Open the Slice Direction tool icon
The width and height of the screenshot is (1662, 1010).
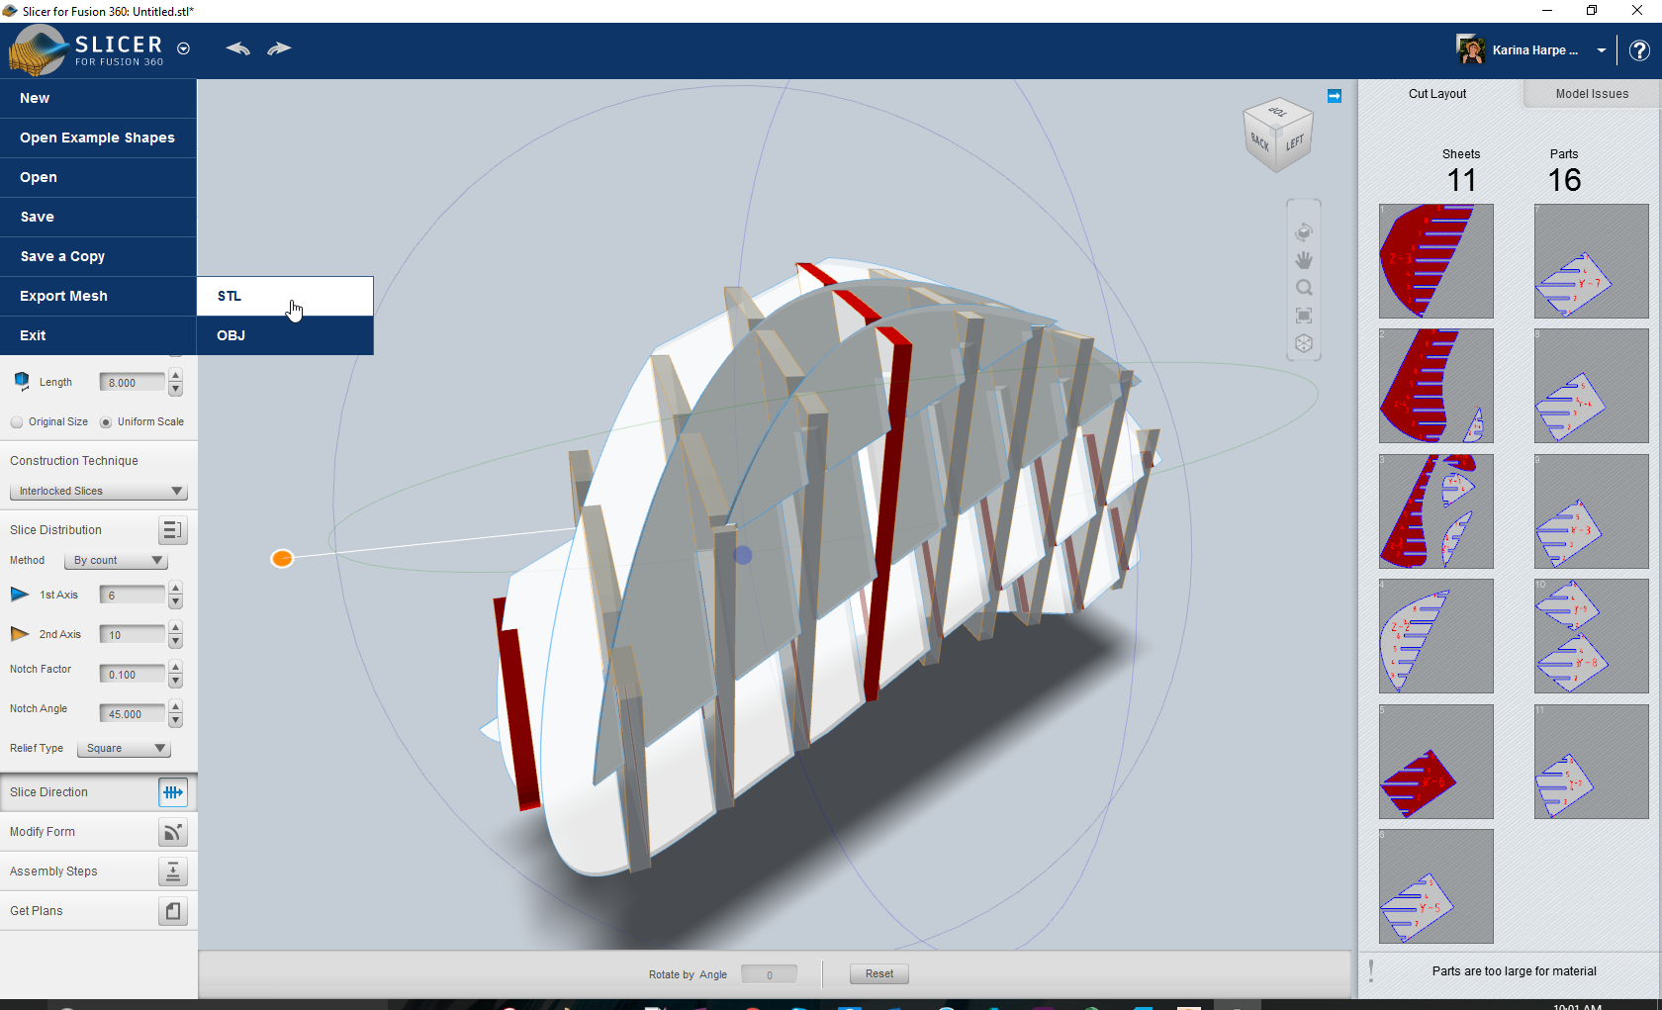pyautogui.click(x=172, y=791)
